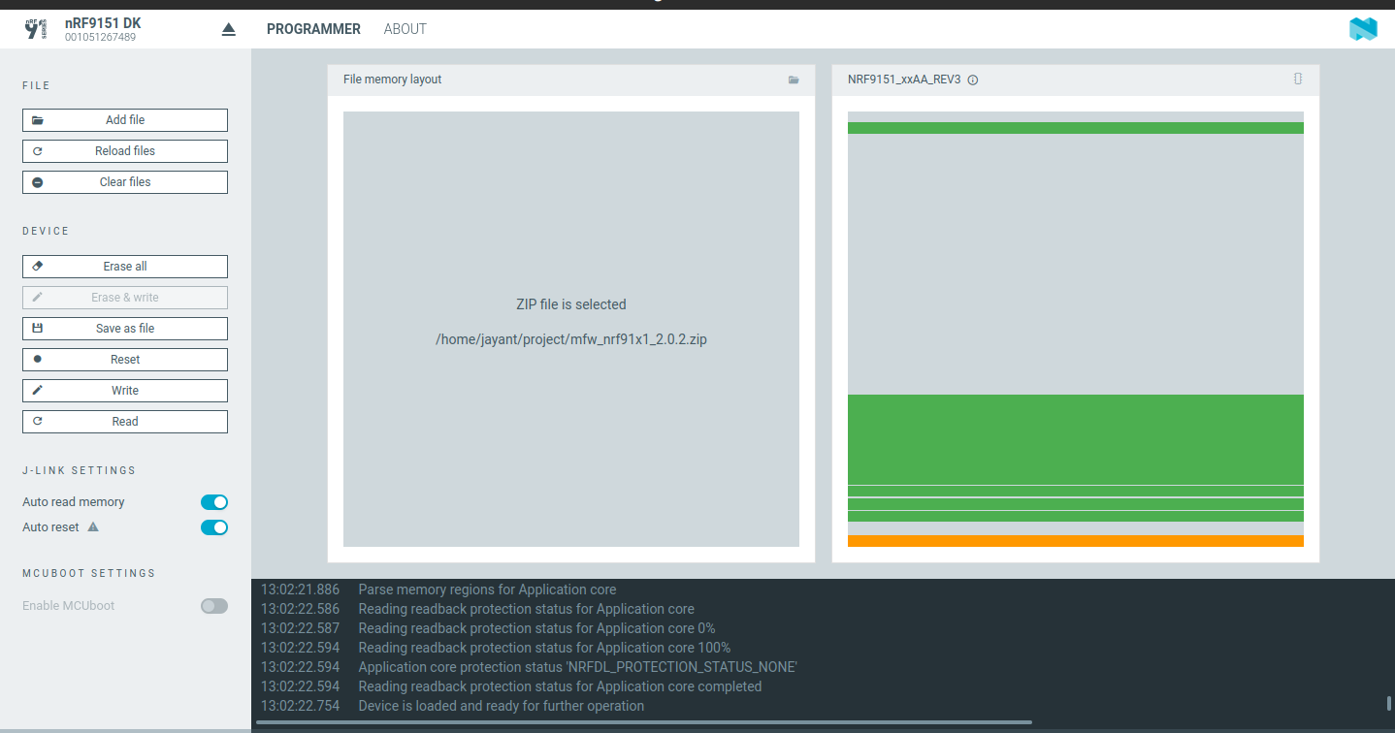Viewport: 1395px width, 733px height.
Task: Click the Read button
Action: coord(125,422)
